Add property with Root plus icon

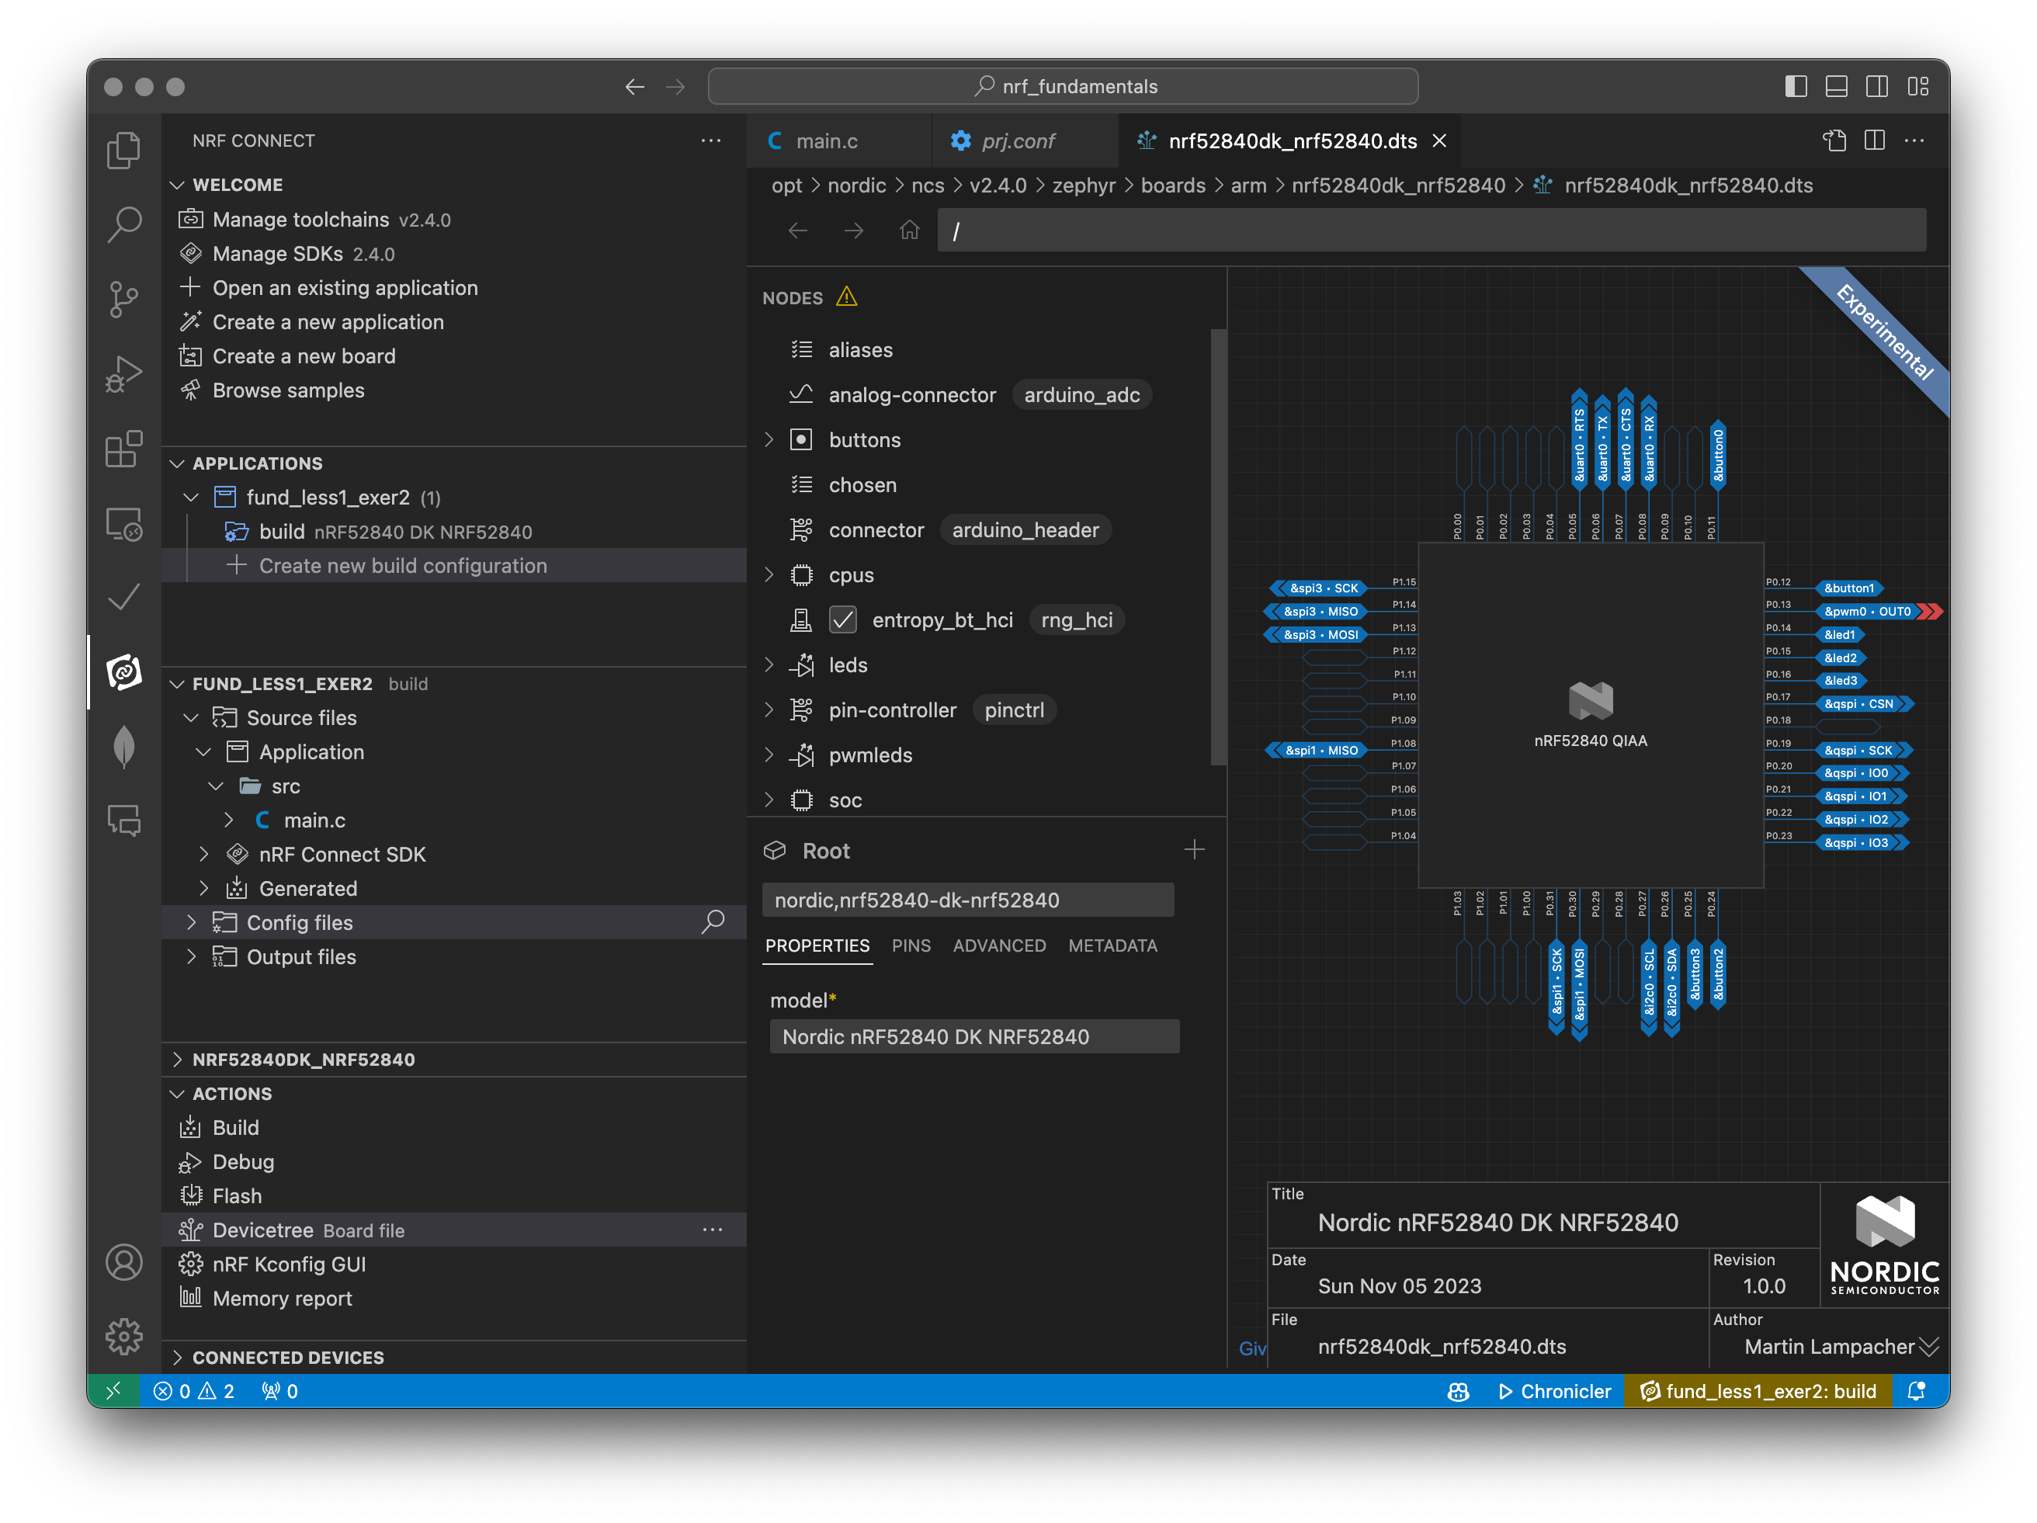pos(1195,850)
